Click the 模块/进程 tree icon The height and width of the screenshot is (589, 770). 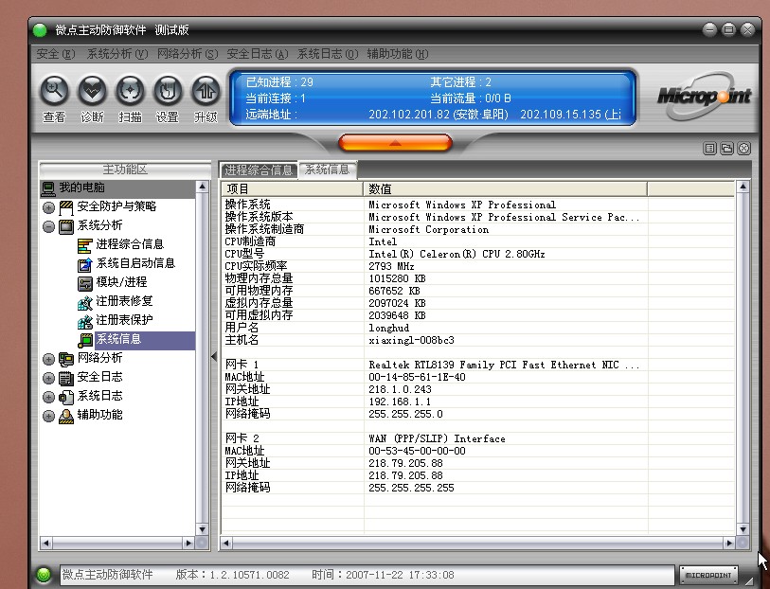[x=85, y=283]
